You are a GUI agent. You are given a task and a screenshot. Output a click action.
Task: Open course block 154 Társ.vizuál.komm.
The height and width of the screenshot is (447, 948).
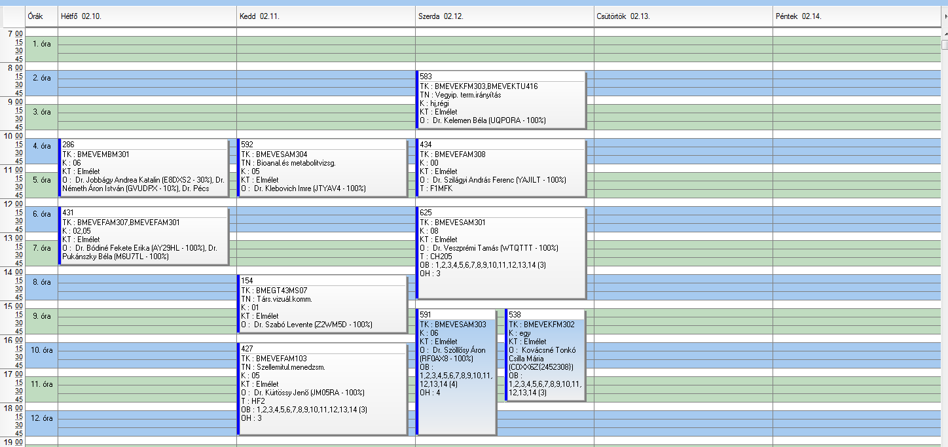[322, 304]
